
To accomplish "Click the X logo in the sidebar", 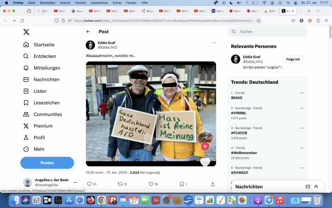I will click(26, 32).
